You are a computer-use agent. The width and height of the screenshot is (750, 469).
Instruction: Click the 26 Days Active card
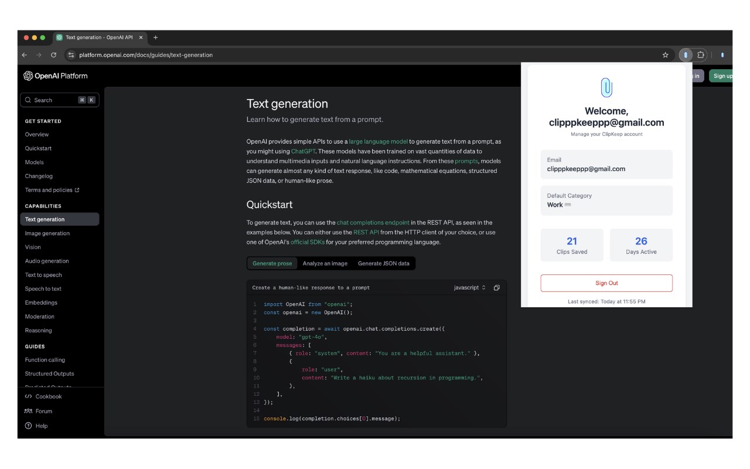pos(641,245)
